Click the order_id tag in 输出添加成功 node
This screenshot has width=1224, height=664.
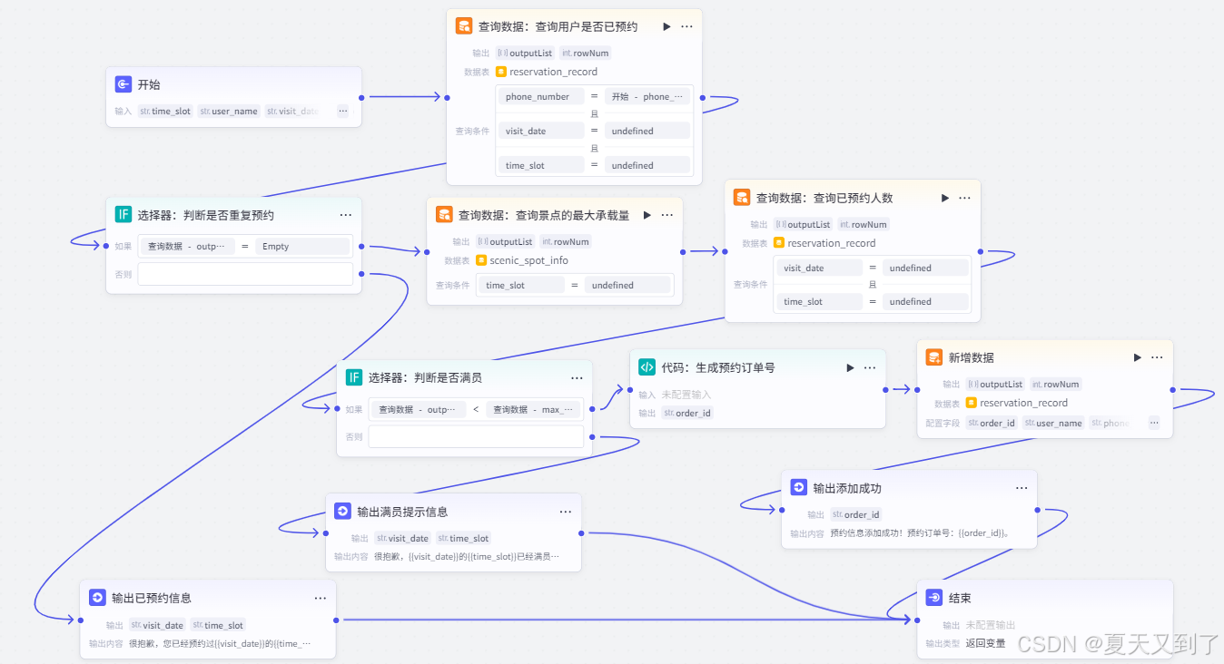pos(856,514)
